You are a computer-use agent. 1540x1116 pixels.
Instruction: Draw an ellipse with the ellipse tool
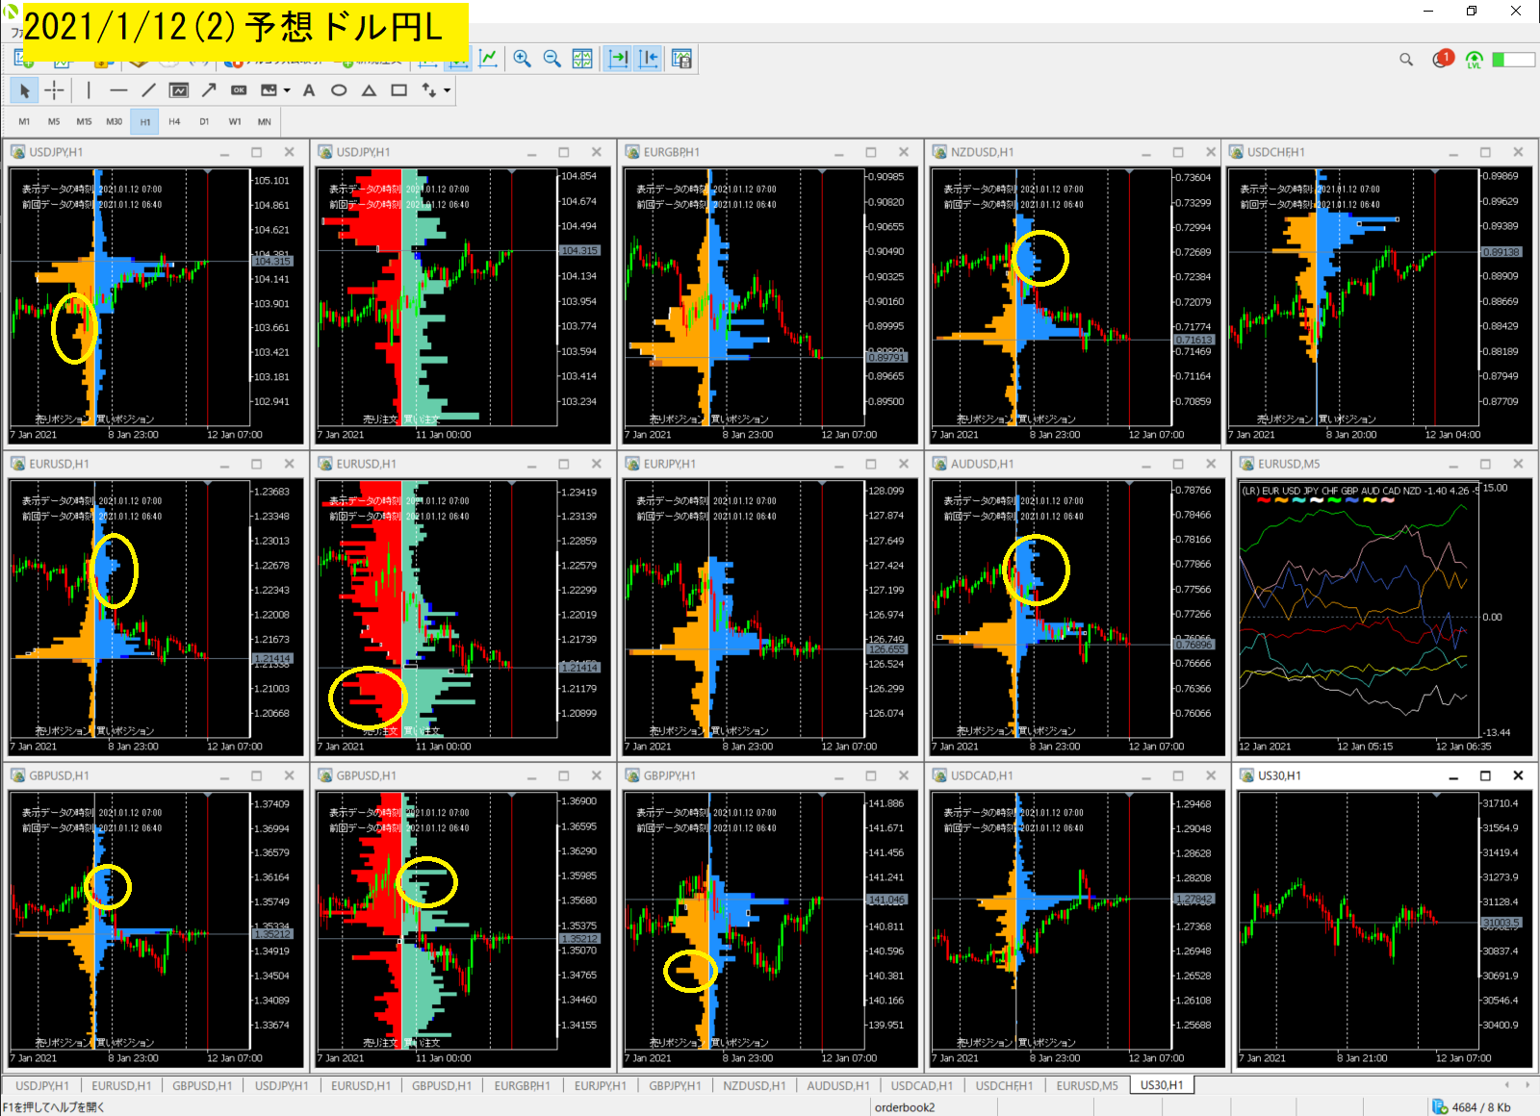(x=339, y=90)
